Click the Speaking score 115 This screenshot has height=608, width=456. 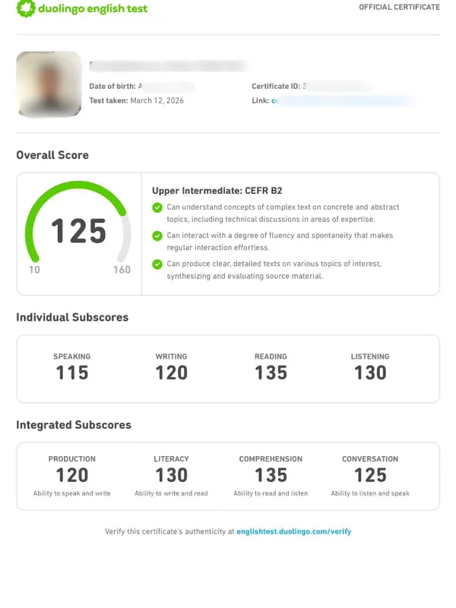(72, 372)
